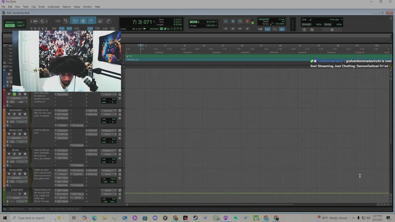Mute the LEAD AUX track
The image size is (395, 222).
point(25,194)
